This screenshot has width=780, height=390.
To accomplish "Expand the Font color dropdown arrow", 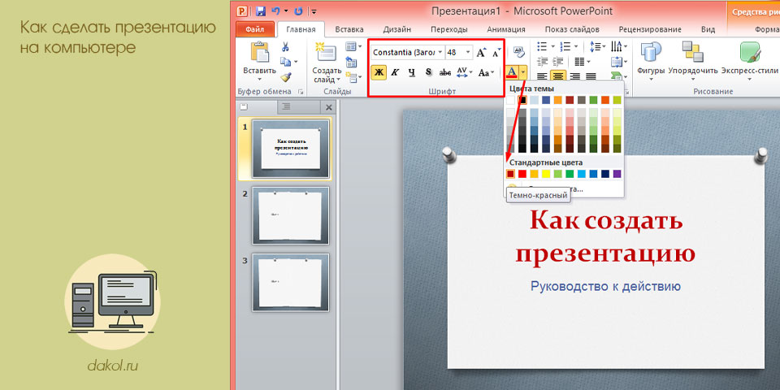I will pos(523,72).
